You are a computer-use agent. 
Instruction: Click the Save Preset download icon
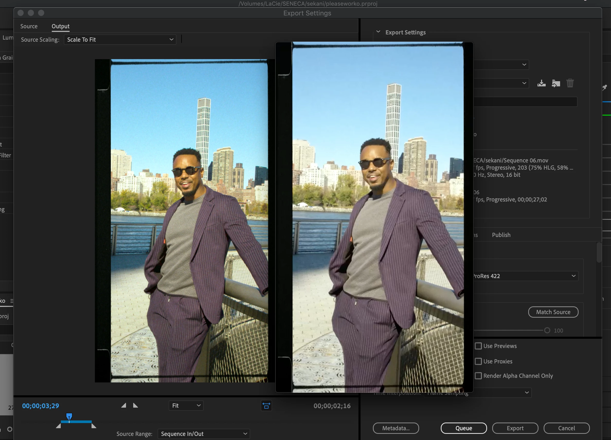541,83
